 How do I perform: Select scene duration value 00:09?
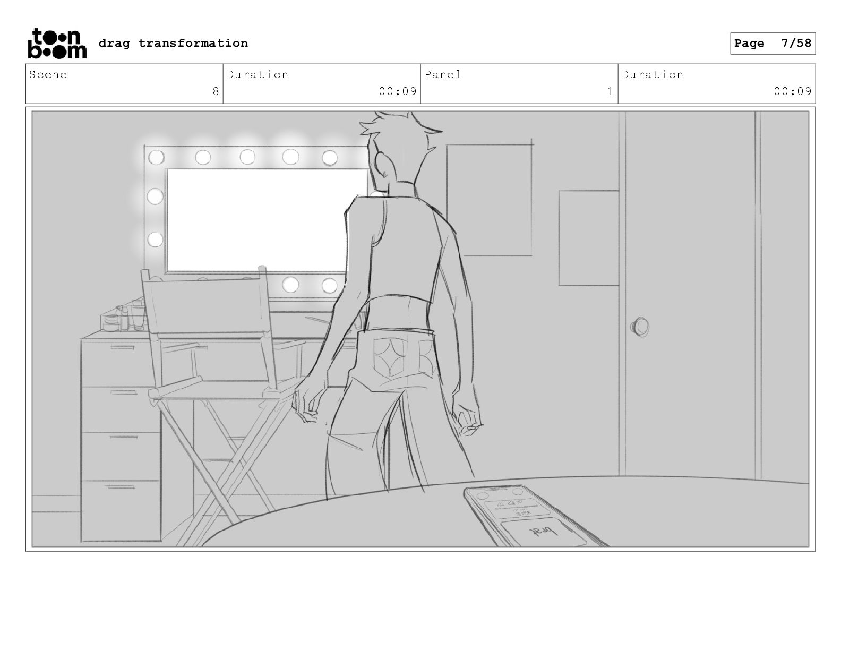398,91
